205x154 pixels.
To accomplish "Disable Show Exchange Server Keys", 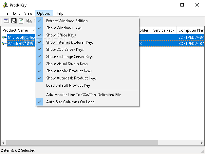I will click(x=87, y=57).
